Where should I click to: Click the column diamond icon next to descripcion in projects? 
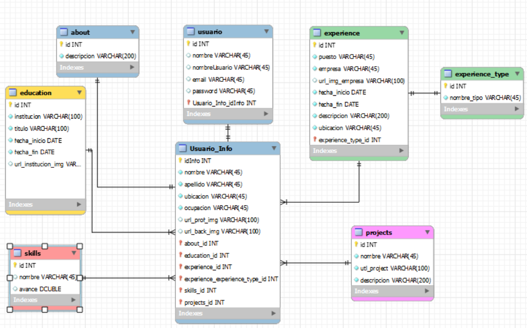click(x=356, y=280)
